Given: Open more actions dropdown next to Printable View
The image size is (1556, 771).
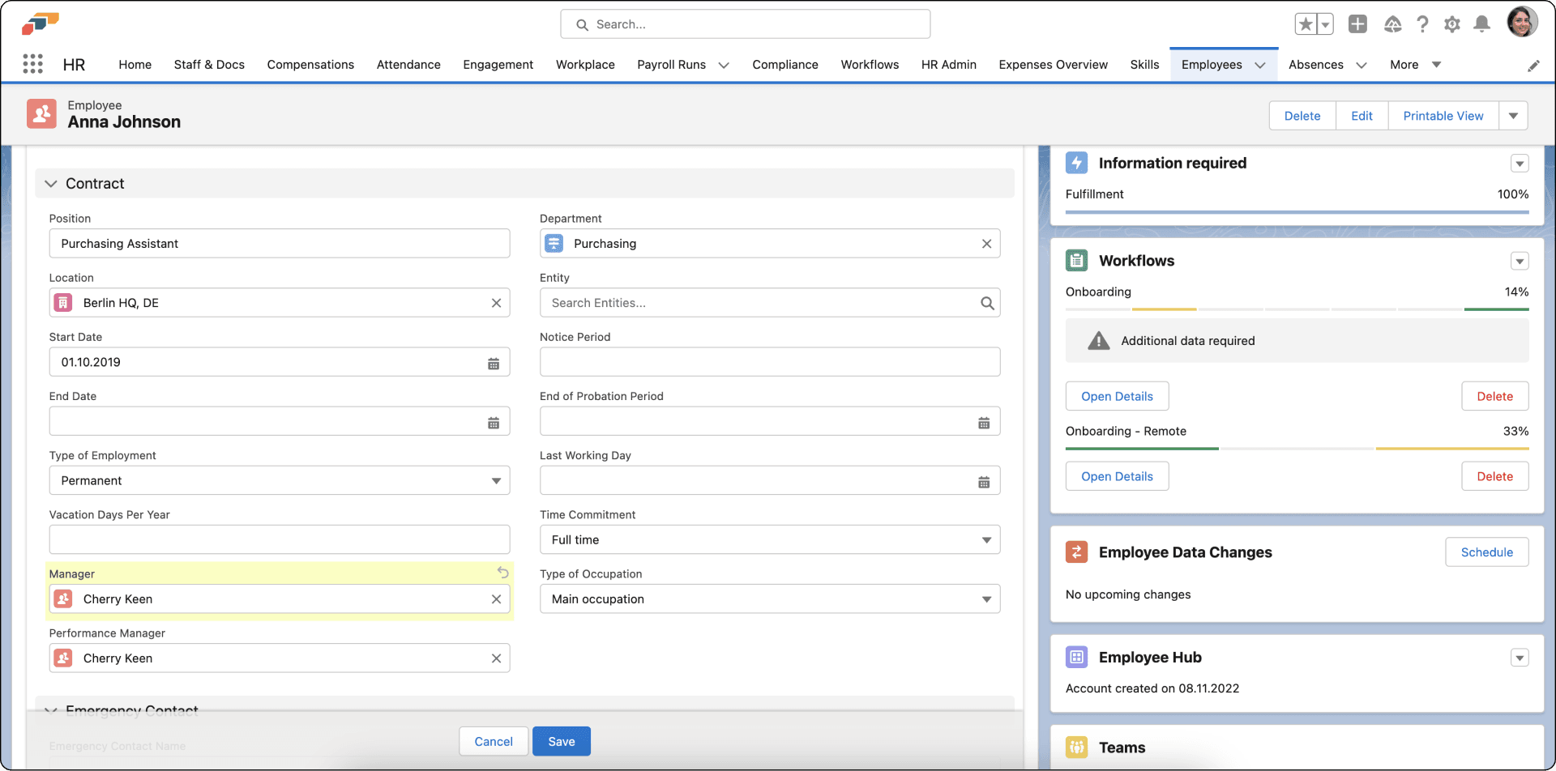Looking at the screenshot, I should [x=1513, y=116].
